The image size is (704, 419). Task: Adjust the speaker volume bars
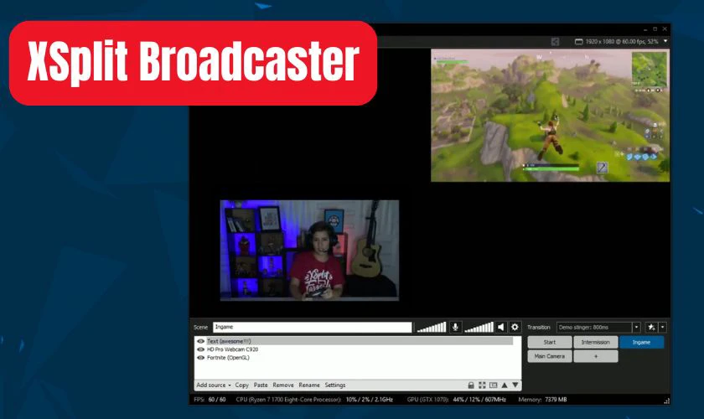click(479, 327)
